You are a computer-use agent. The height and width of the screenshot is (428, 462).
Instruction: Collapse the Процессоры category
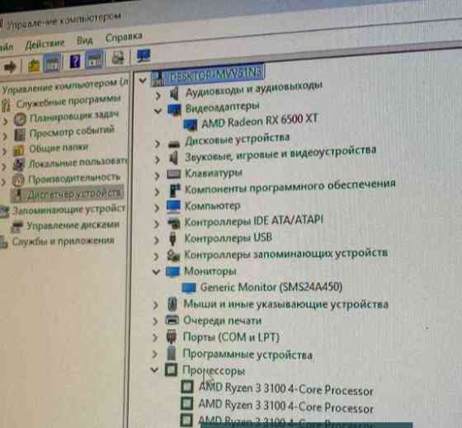click(x=154, y=370)
